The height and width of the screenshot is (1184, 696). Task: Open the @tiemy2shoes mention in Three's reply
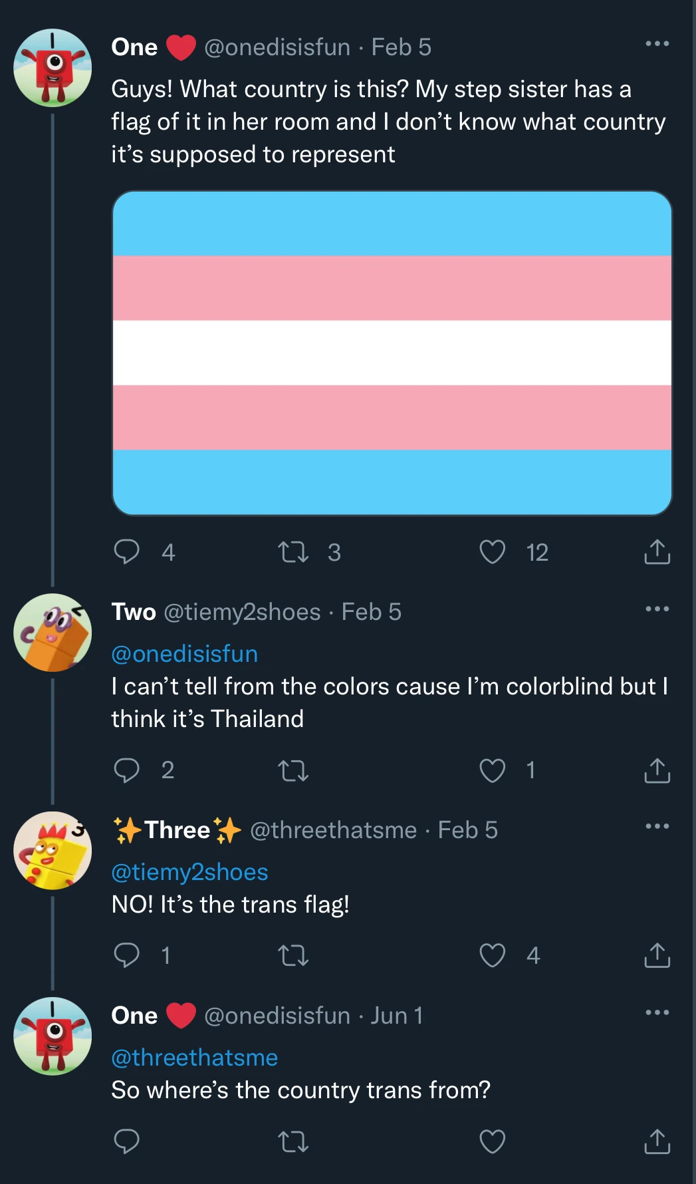coord(189,871)
